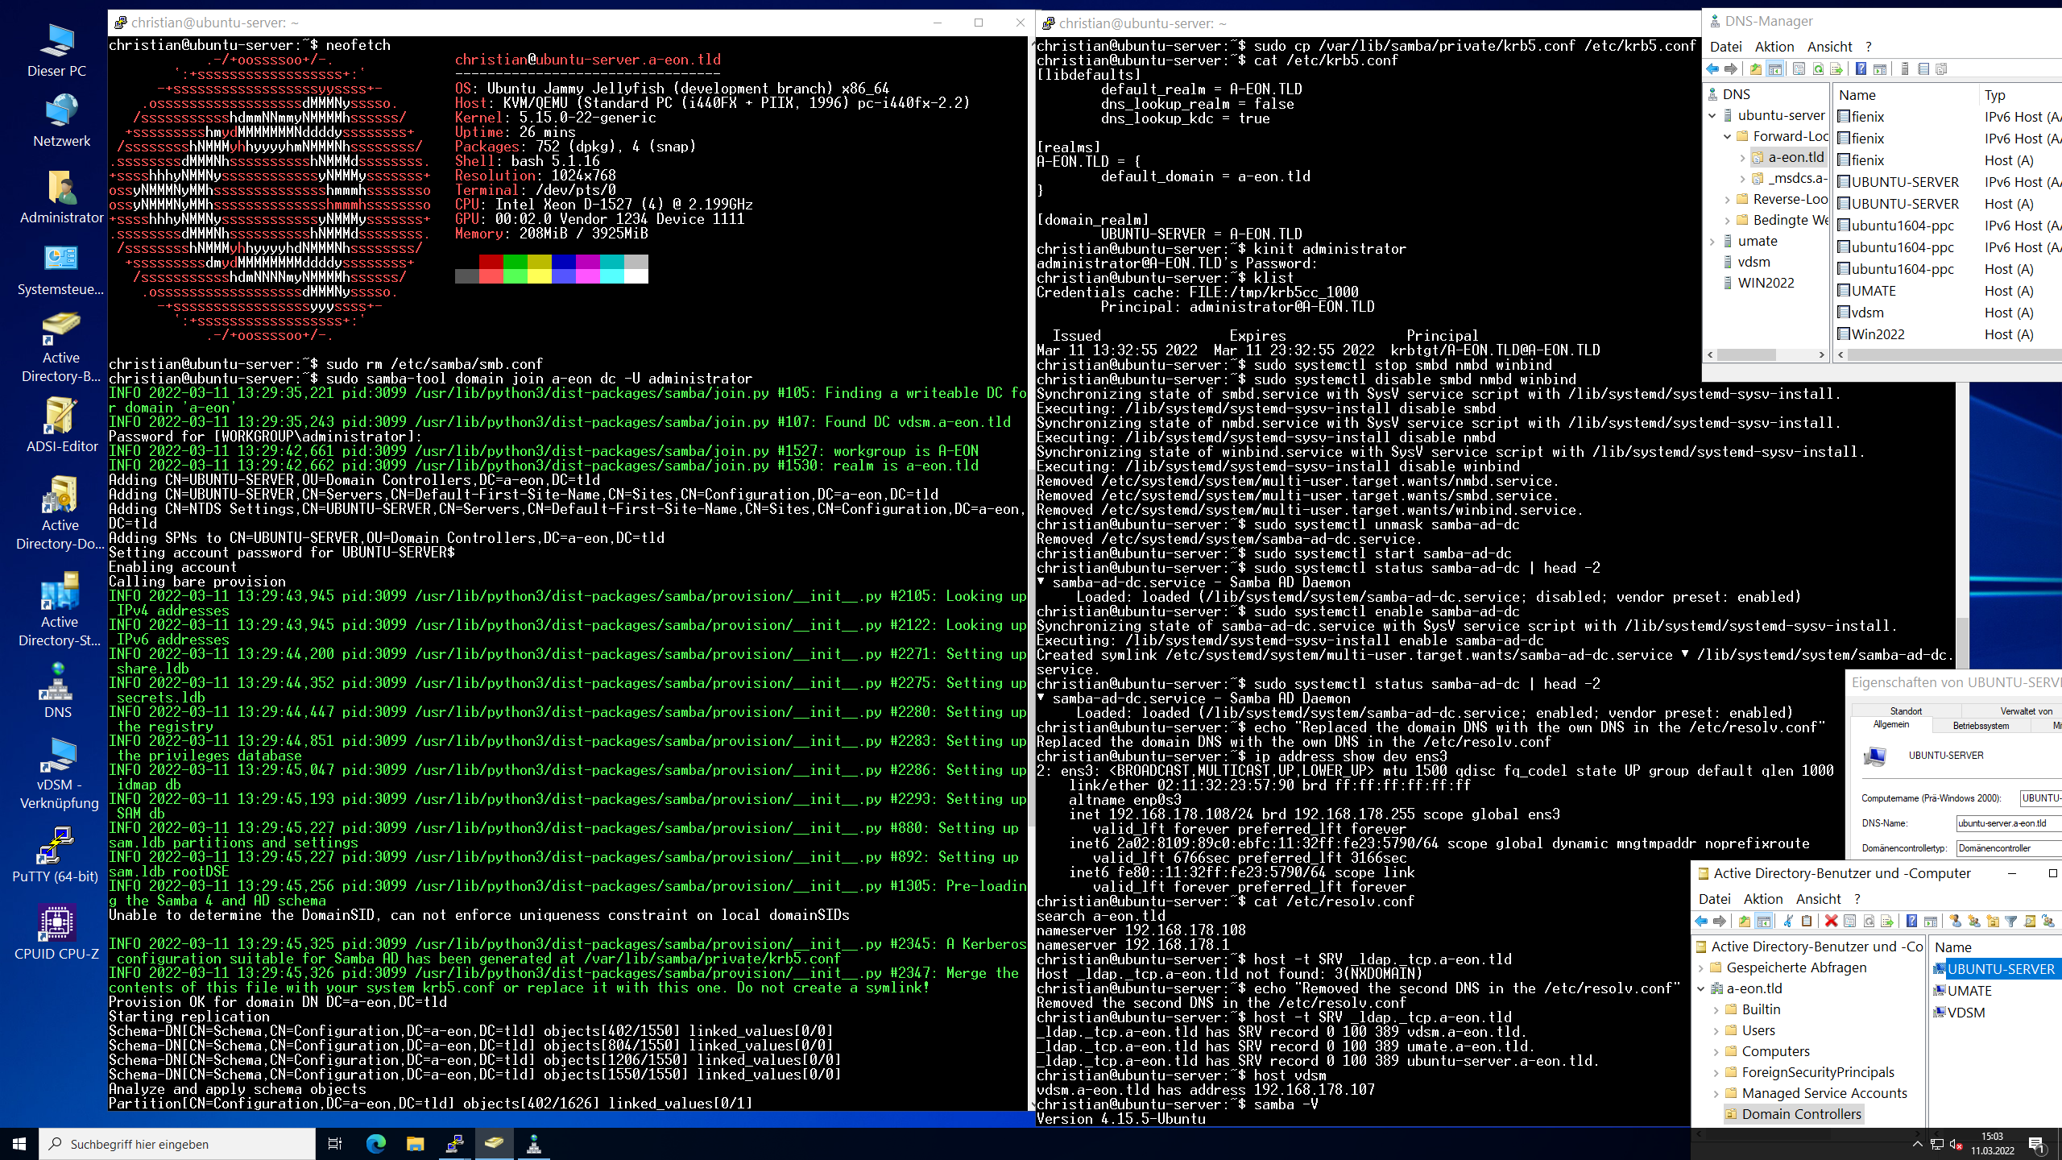This screenshot has height=1160, width=2062.
Task: Expand Gespeicherte Abfragen in AD tree
Action: click(1701, 967)
